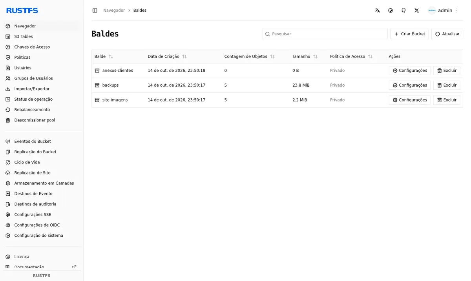Viewport: 471px width, 281px height.
Task: Open Usuários in the sidebar
Action: pyautogui.click(x=42, y=68)
